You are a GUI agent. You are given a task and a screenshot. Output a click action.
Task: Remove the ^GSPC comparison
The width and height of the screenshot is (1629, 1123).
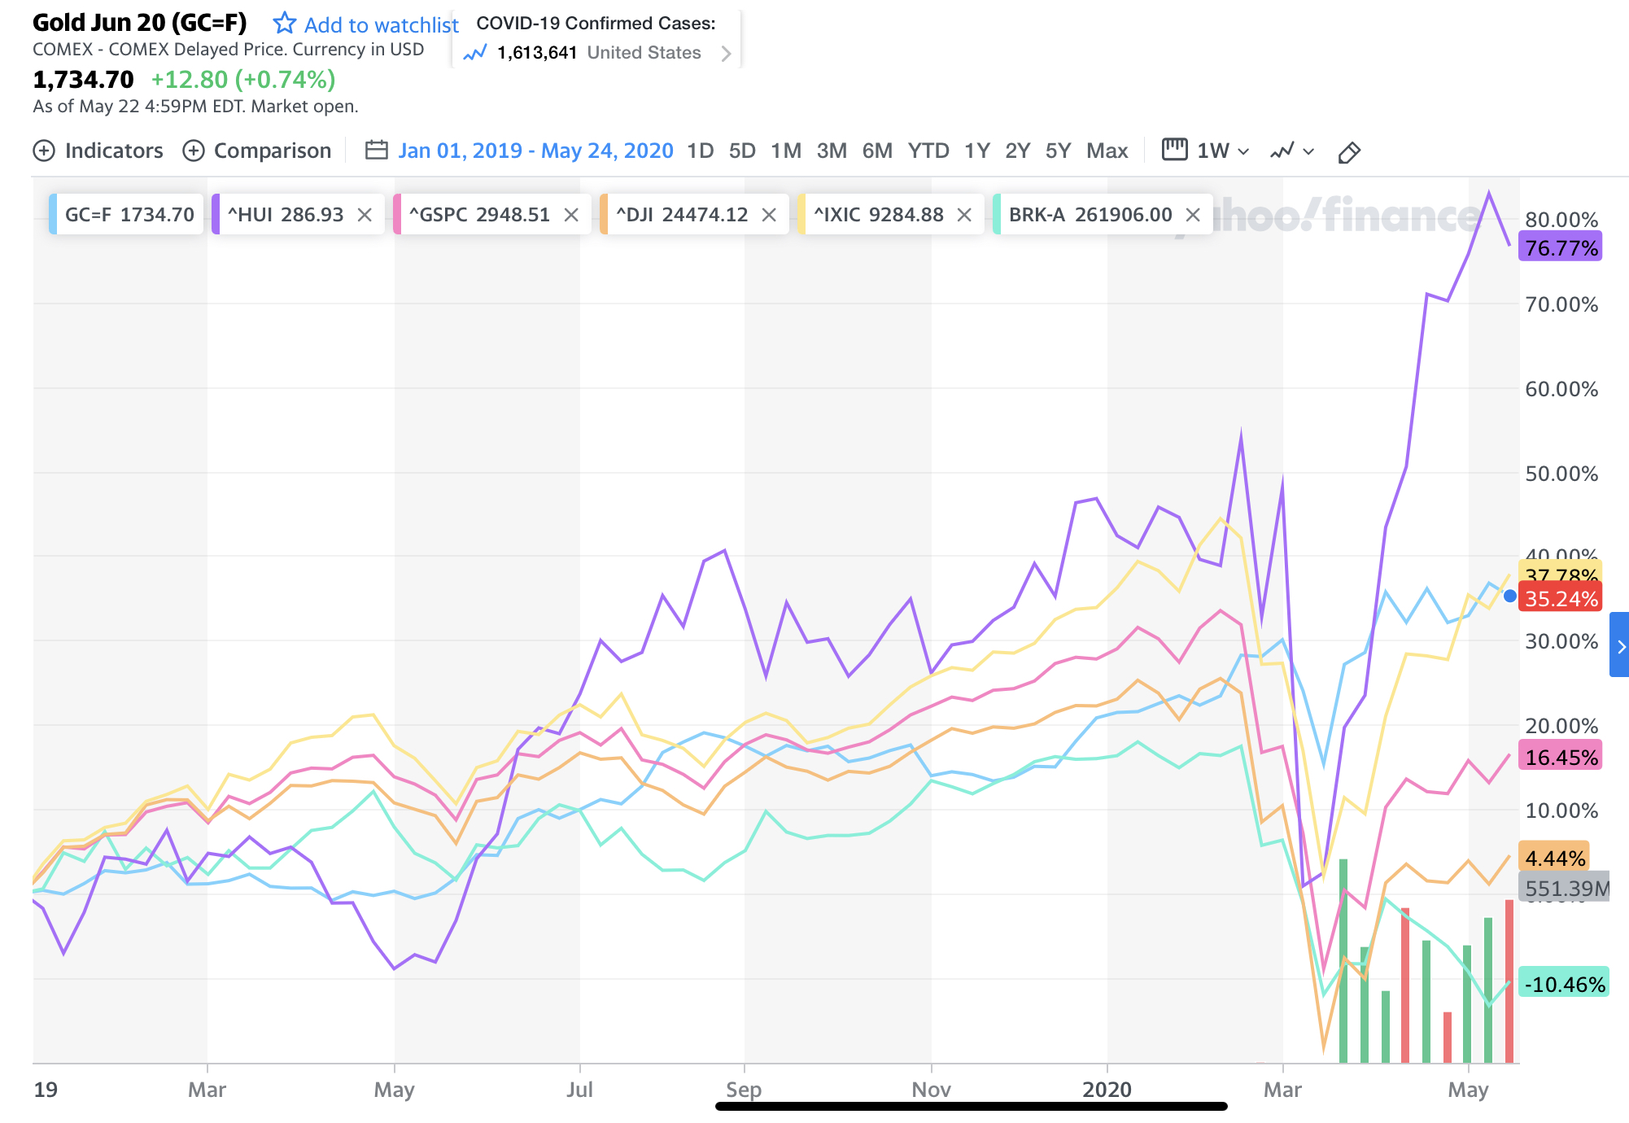571,215
